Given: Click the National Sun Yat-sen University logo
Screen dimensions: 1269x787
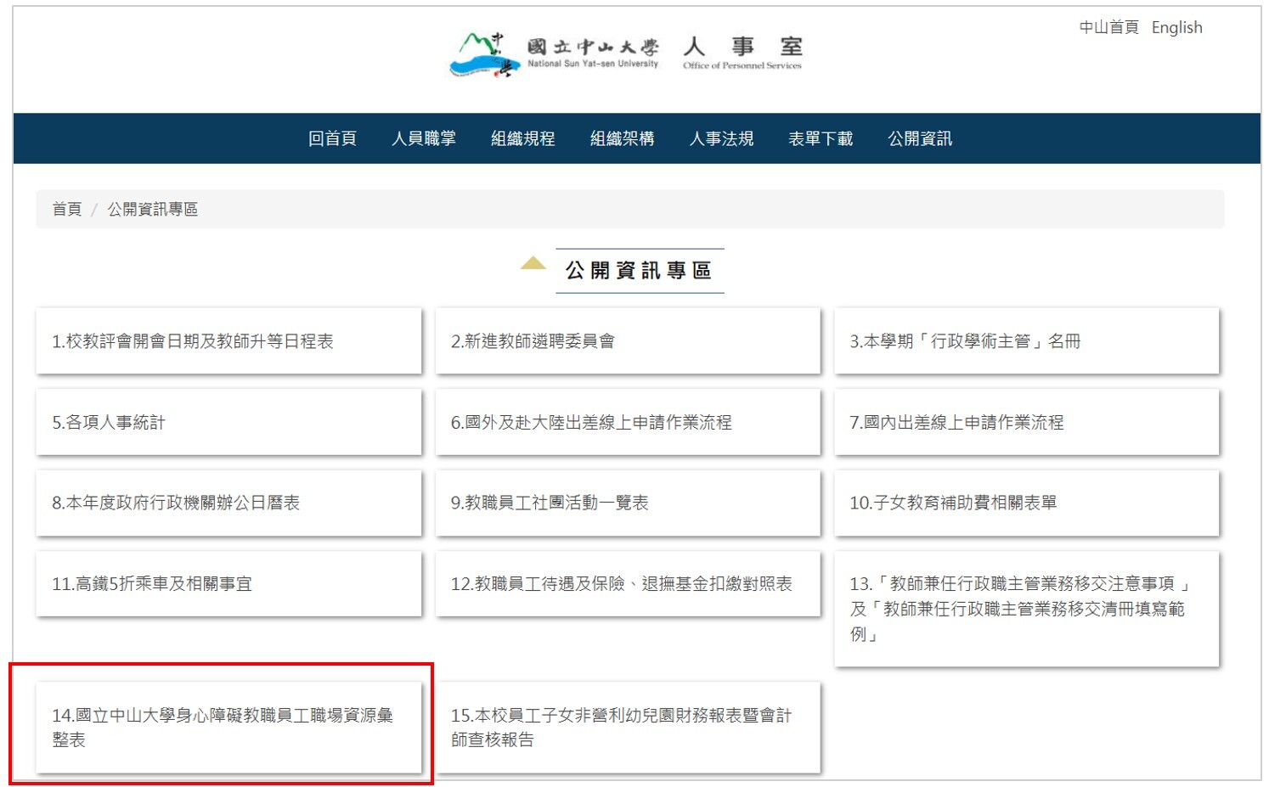Looking at the screenshot, I should pyautogui.click(x=554, y=54).
